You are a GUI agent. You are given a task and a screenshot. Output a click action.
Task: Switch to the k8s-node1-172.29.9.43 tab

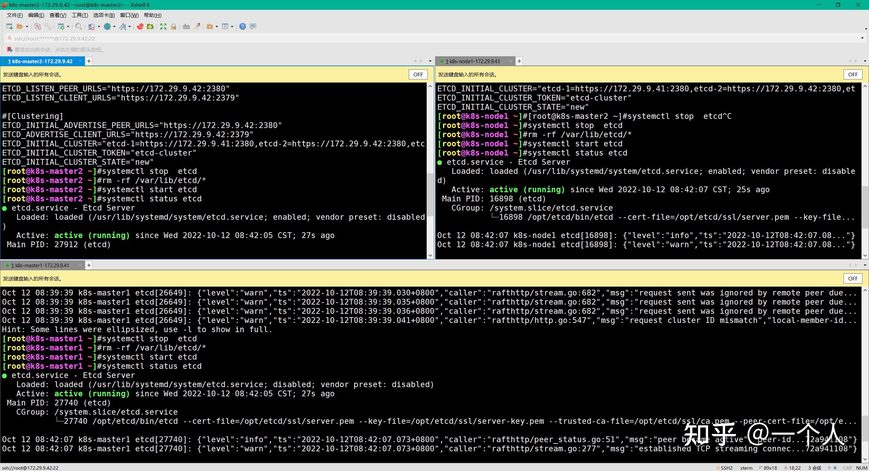tap(474, 61)
